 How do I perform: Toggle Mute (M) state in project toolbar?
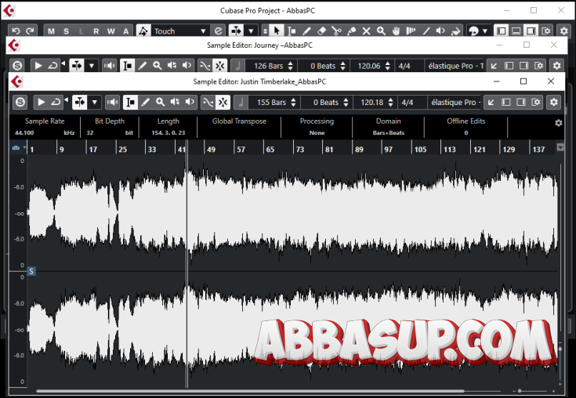tap(51, 31)
